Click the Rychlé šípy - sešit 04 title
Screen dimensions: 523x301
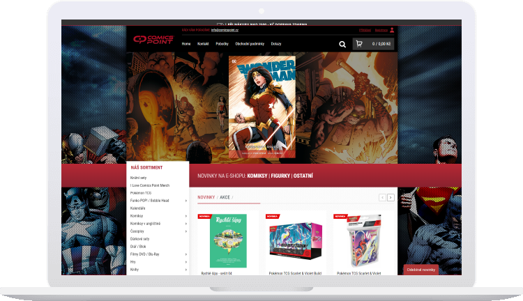tap(216, 273)
